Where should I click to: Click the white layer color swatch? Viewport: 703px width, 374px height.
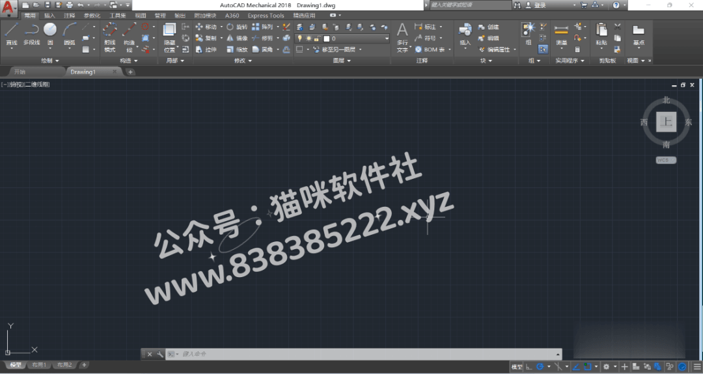point(326,38)
